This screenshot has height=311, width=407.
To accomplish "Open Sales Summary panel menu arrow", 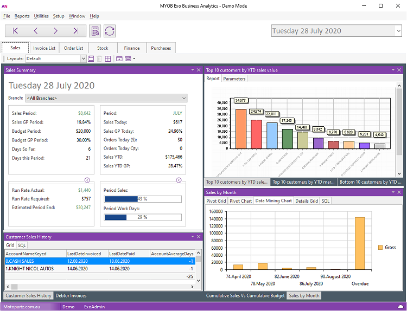I will (x=193, y=70).
